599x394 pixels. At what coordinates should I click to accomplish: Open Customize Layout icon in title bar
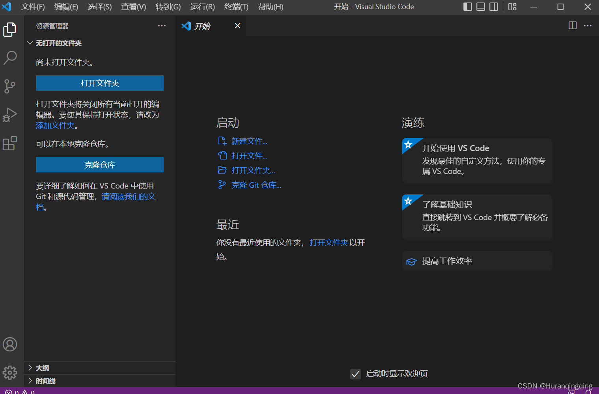[512, 7]
